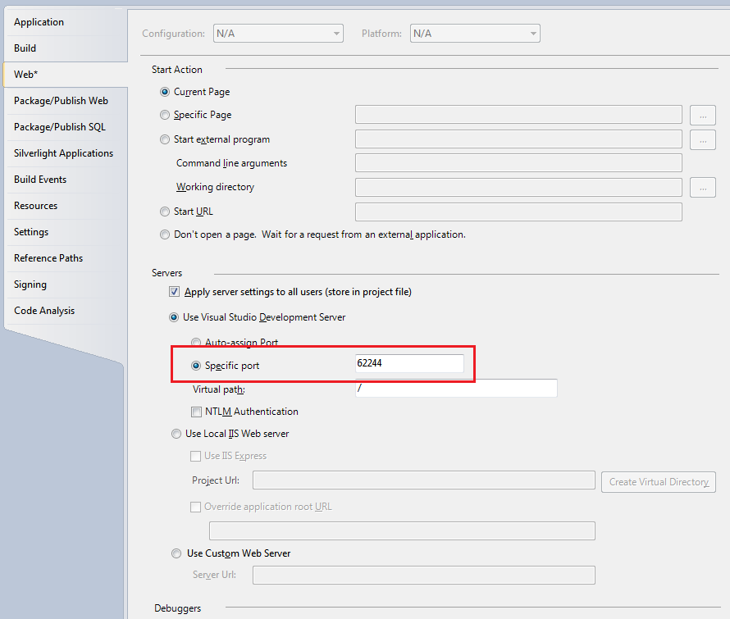Click the Specific port number field
Viewport: 730px width, 619px height.
(x=408, y=363)
